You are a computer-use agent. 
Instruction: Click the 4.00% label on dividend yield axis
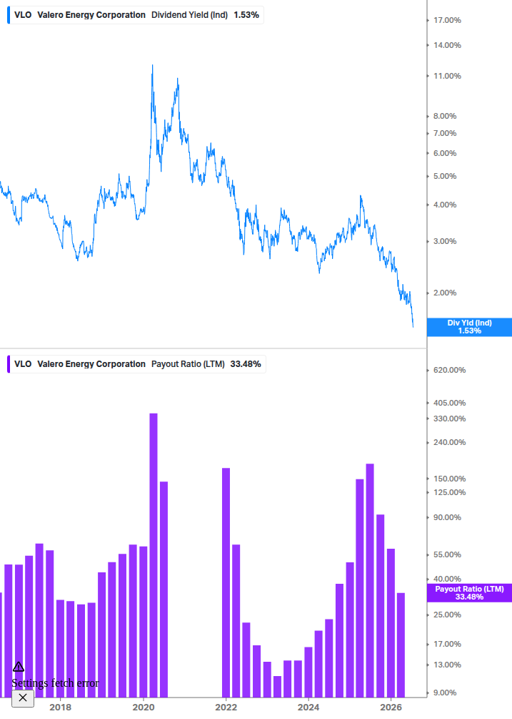click(x=445, y=205)
